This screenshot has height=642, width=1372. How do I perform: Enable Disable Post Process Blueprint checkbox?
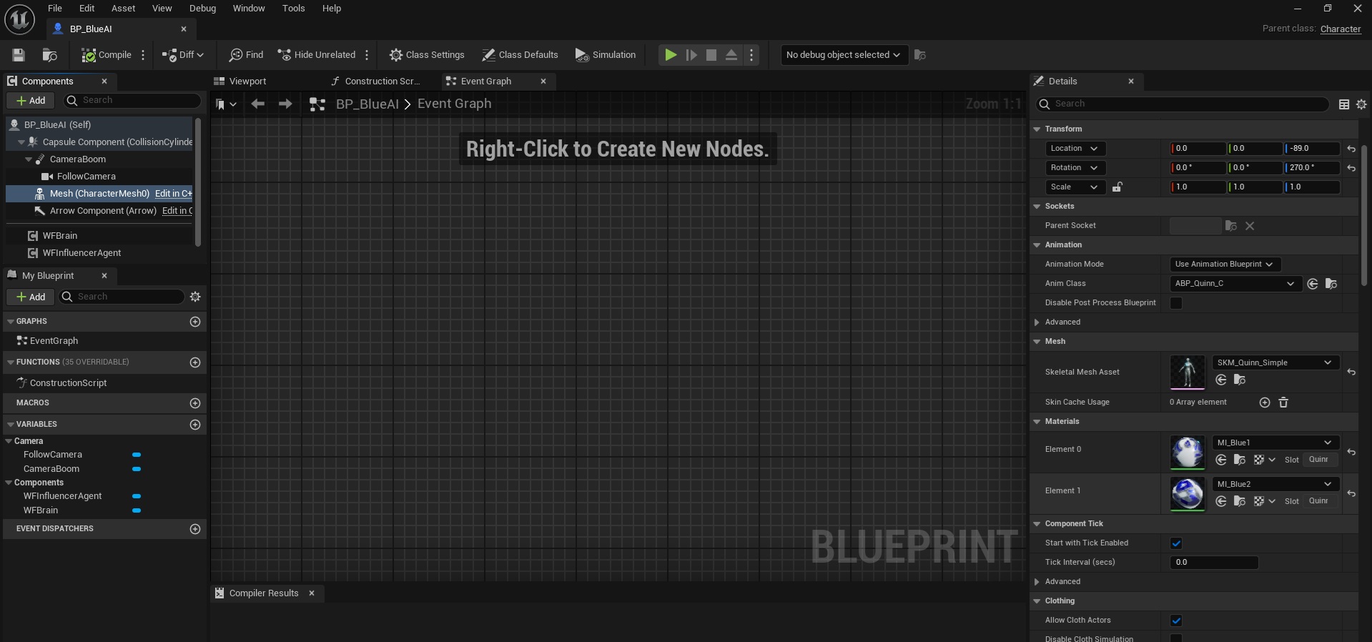[1176, 303]
